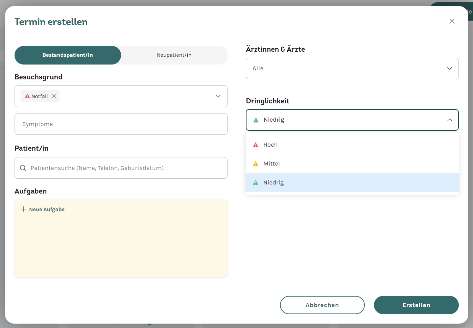Click the green triangle icon in the Niedrig list option
Image resolution: width=473 pixels, height=328 pixels.
point(256,182)
